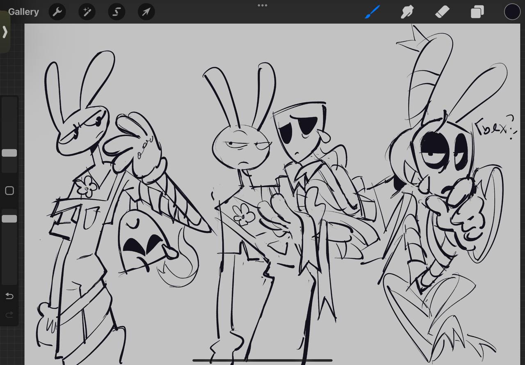The width and height of the screenshot is (525, 365).
Task: Expand the side tab chevron at left edge
Action: click(5, 32)
